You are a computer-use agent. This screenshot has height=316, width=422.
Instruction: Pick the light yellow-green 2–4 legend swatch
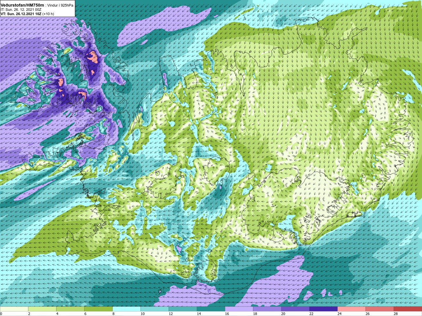pos(42,309)
